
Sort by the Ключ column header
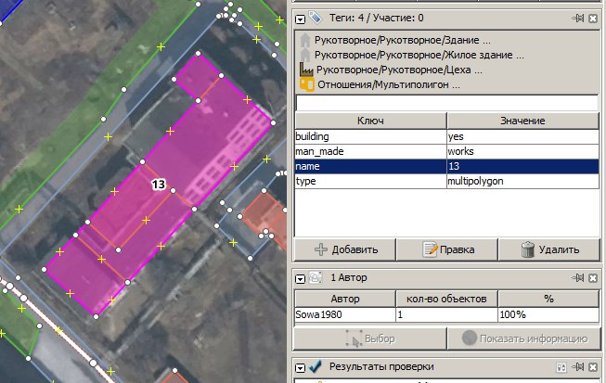click(370, 121)
